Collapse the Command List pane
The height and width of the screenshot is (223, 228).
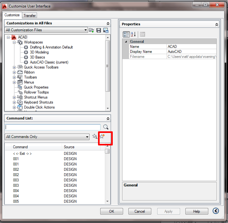coord(108,119)
